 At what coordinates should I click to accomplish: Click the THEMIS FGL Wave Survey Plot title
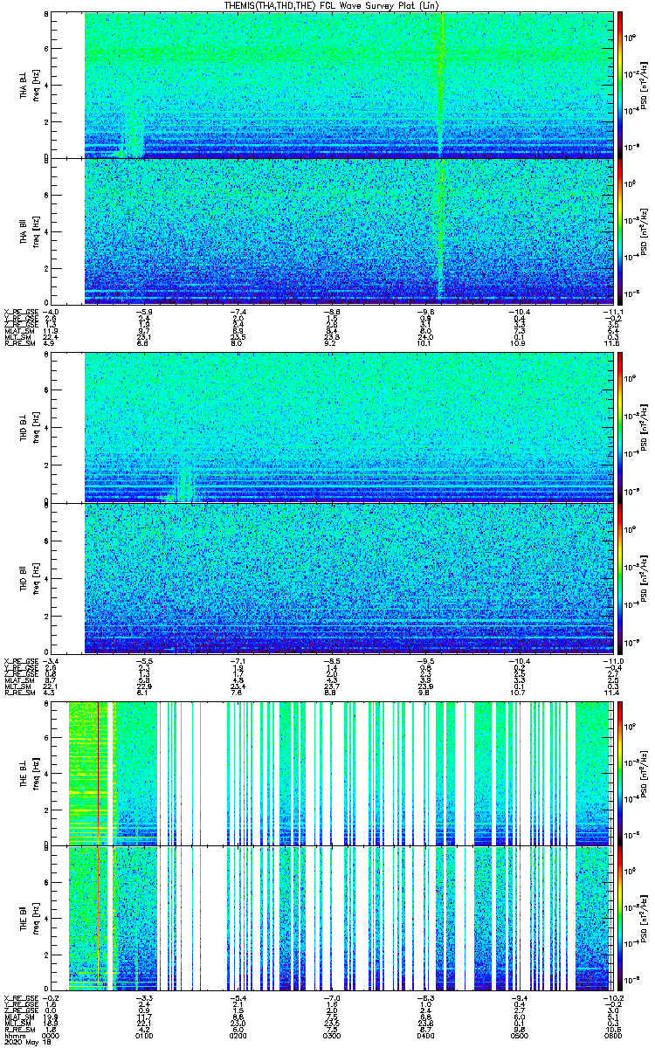point(327,5)
